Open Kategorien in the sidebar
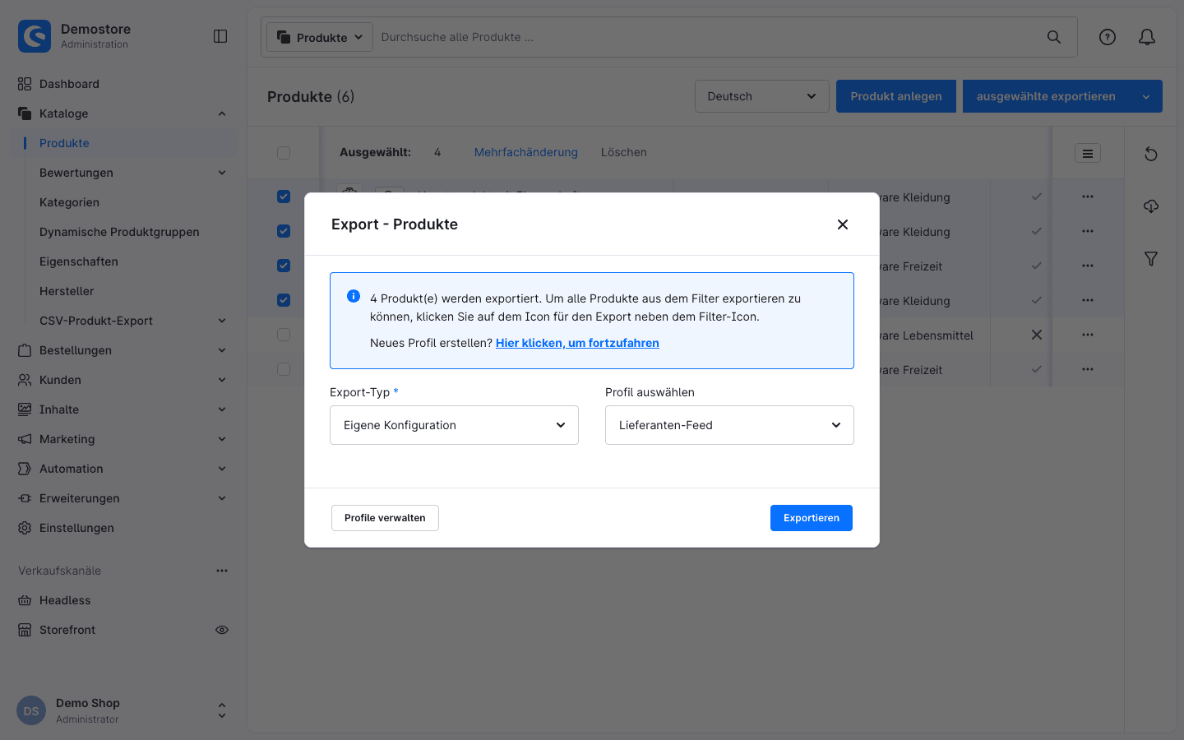 pyautogui.click(x=69, y=202)
